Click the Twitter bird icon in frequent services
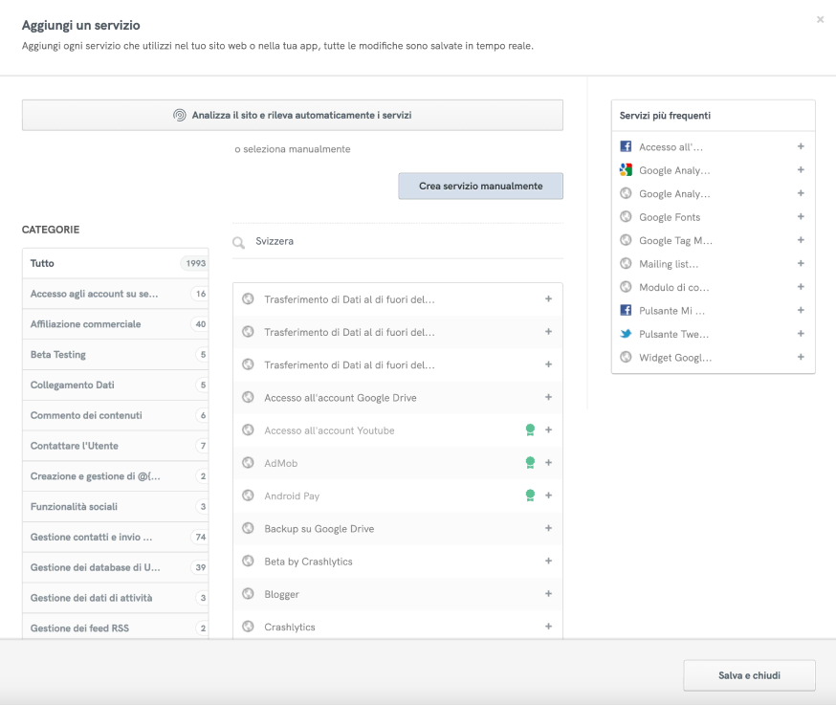 (627, 334)
